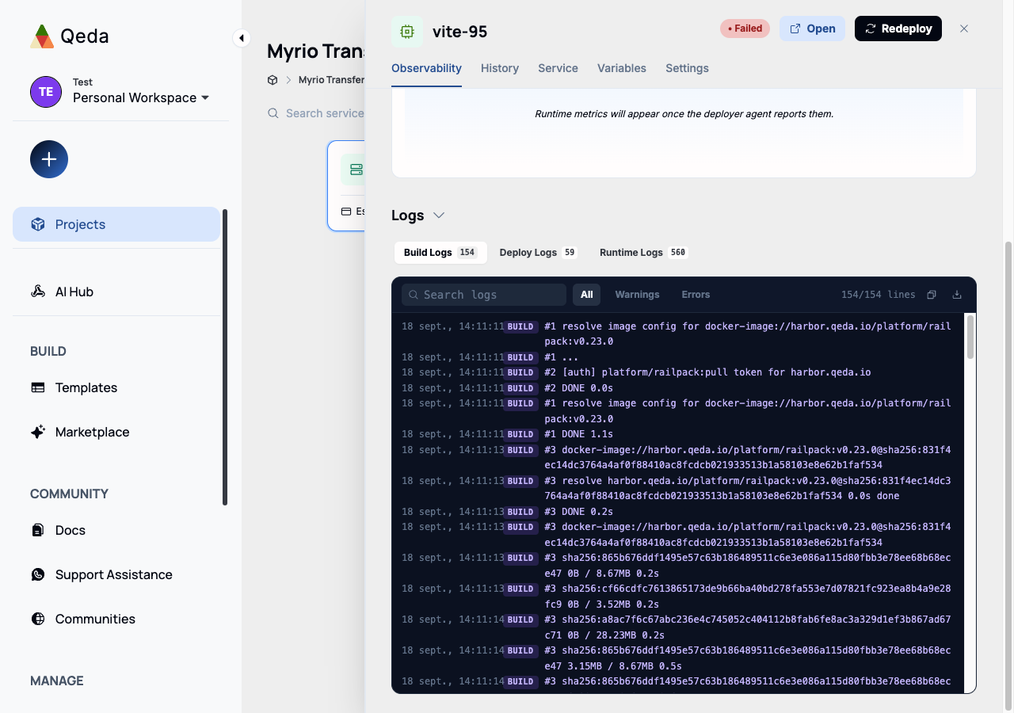Viewport: 1014px width, 713px height.
Task: Click the Marketplace sparkle icon
Action: (x=38, y=432)
